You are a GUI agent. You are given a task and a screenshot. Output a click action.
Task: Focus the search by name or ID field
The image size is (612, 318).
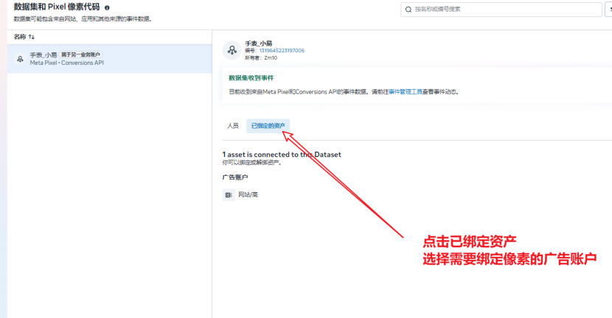pos(501,10)
